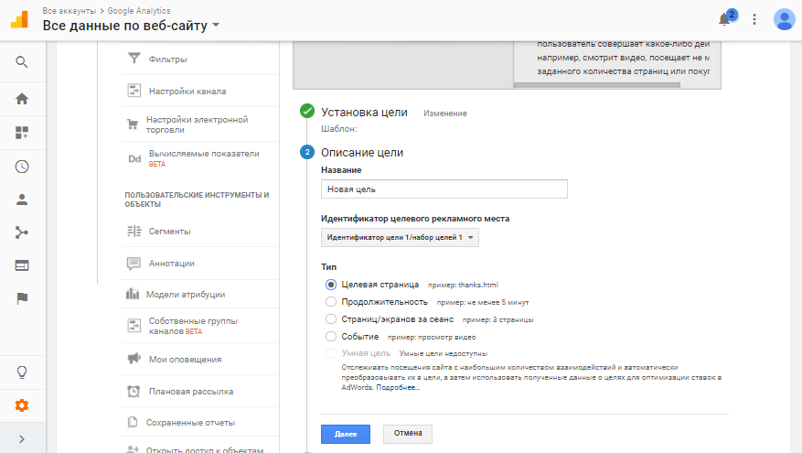Screen dimensions: 802x453
Task: Click the search icon in left sidebar
Action: pyautogui.click(x=22, y=62)
